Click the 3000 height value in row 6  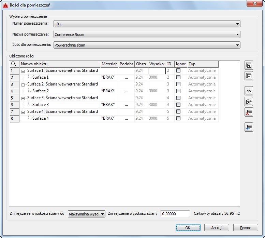click(x=153, y=105)
